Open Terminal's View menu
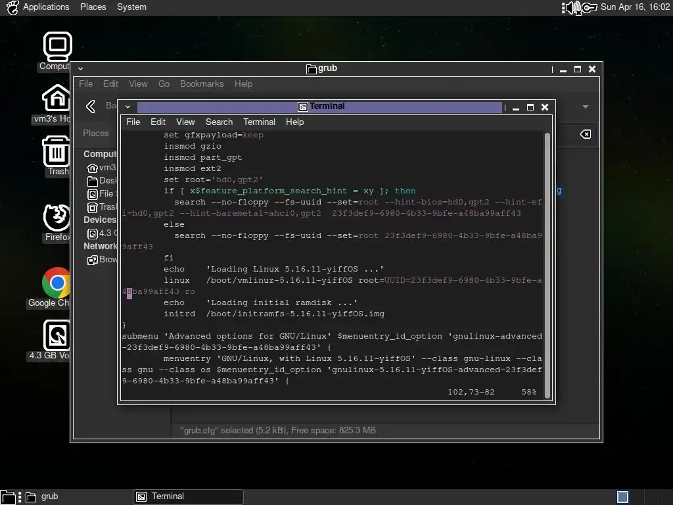 pos(185,122)
